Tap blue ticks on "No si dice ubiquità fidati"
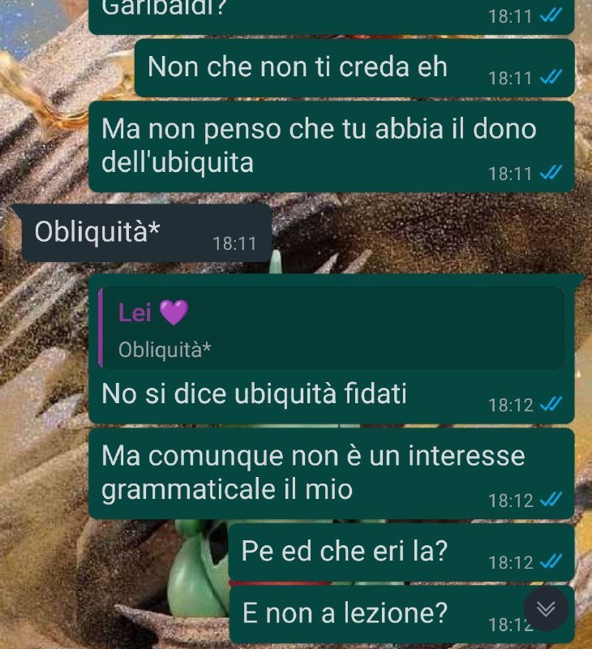This screenshot has width=592, height=649. coord(551,404)
